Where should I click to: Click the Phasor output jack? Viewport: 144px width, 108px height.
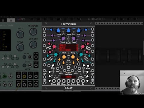[54, 81]
